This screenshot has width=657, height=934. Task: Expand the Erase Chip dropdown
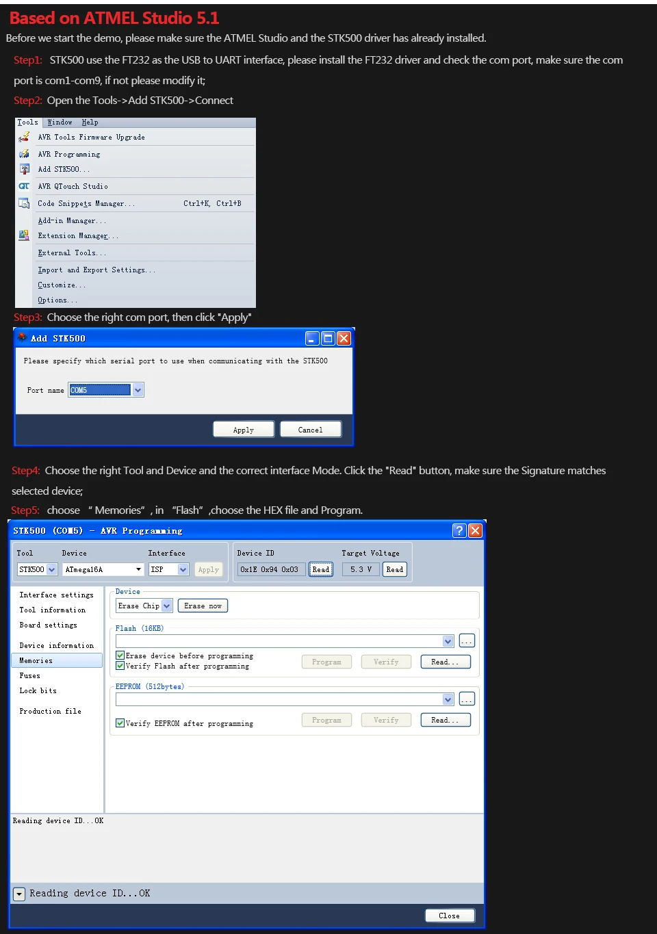tap(167, 606)
